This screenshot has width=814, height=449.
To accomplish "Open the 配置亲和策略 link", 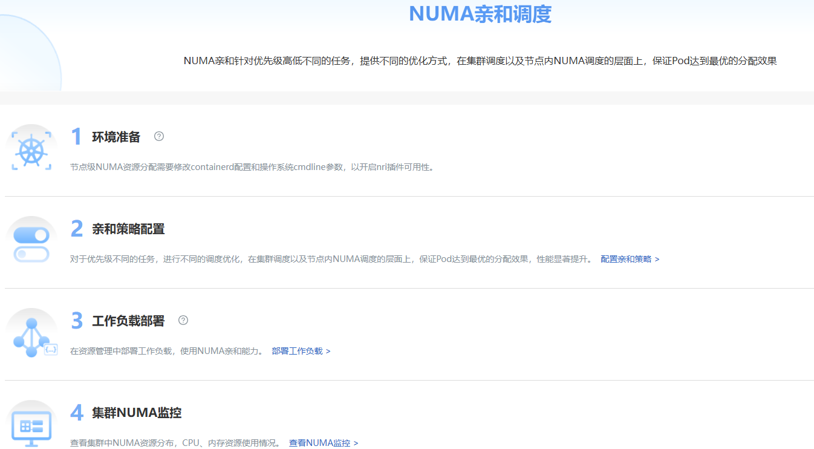I will tap(630, 259).
